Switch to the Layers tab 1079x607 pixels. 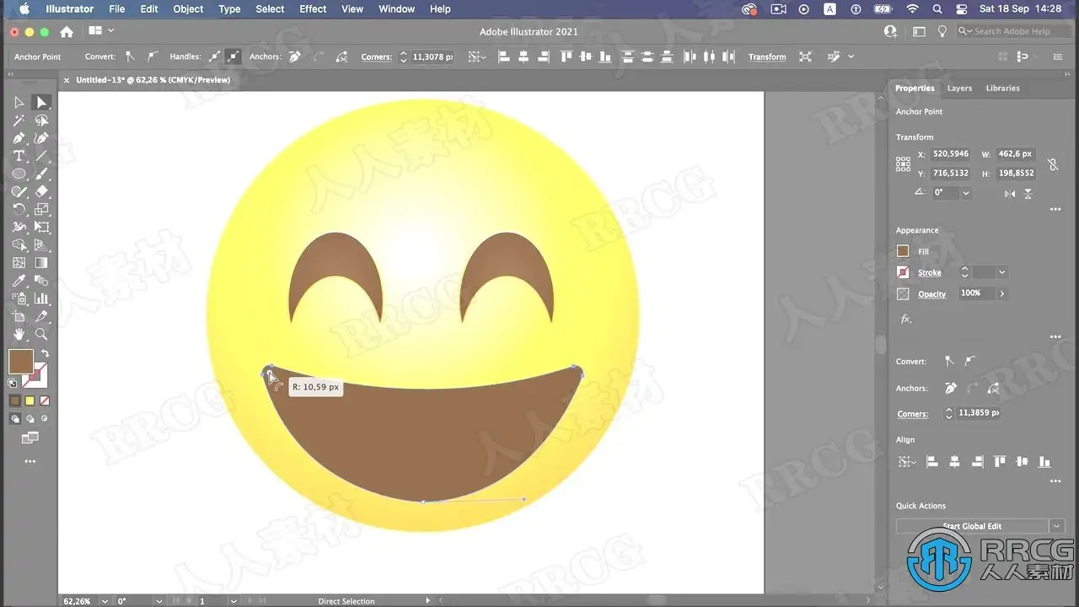coord(959,88)
